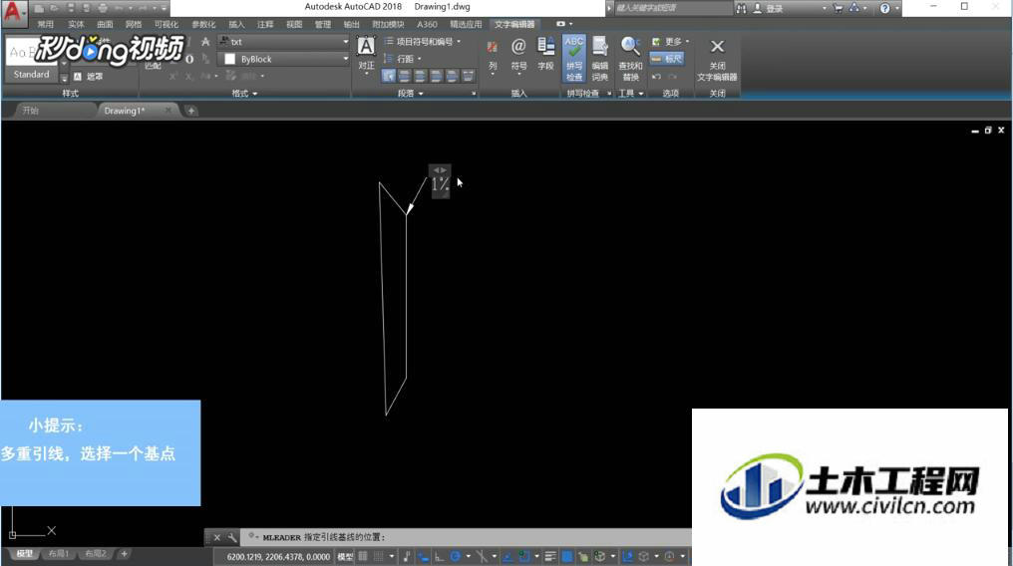
Task: Select the third paragraph alignment button
Action: (x=420, y=76)
